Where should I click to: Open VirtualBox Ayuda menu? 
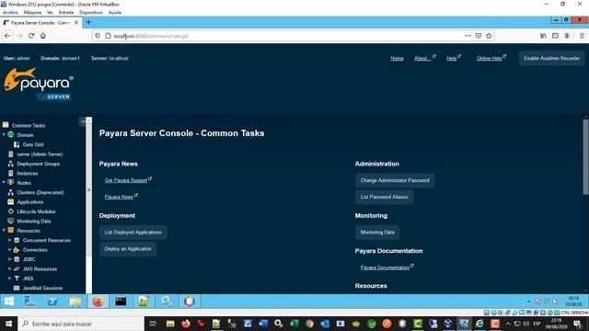pyautogui.click(x=114, y=12)
